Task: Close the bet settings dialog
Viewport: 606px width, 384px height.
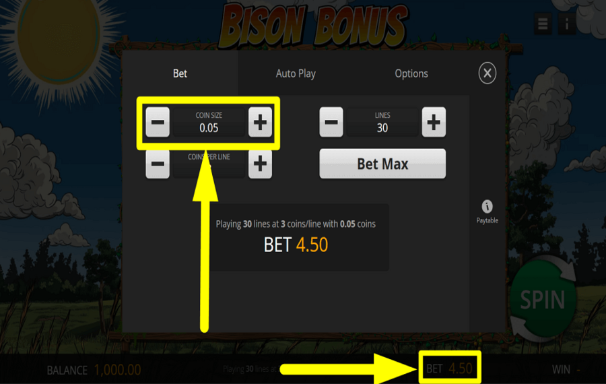Action: pyautogui.click(x=487, y=73)
